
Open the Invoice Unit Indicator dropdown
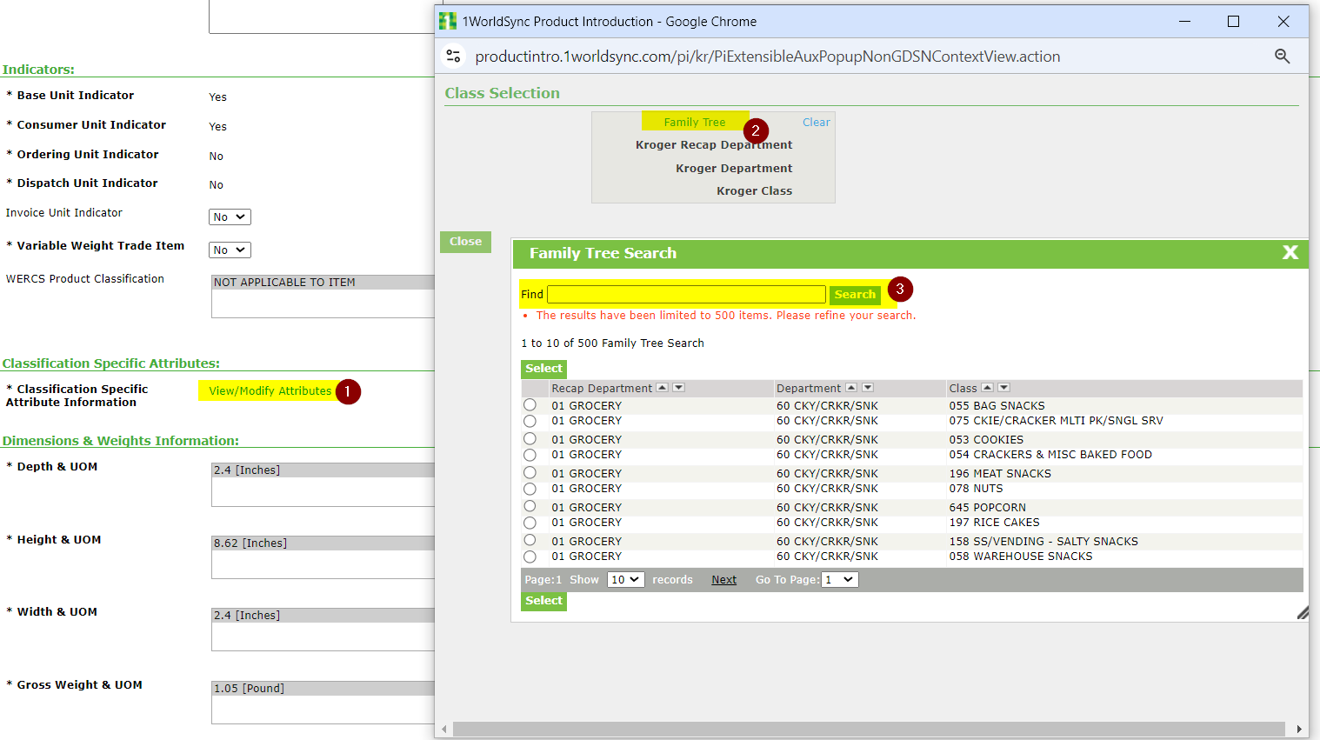230,217
